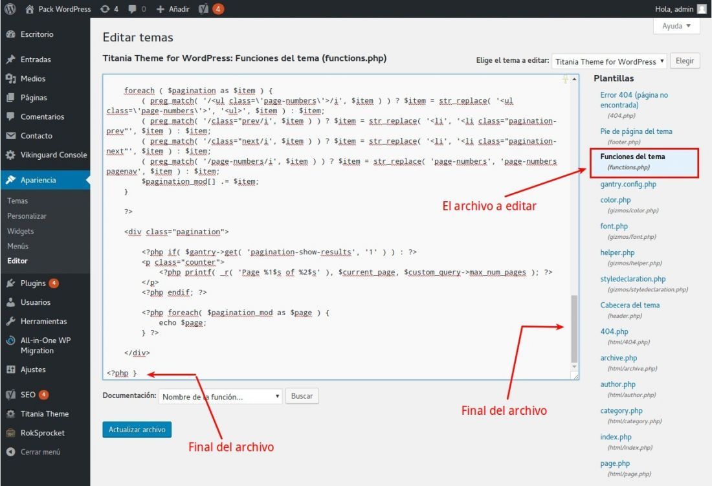712x486 pixels.
Task: Open the Error 404 template link
Action: pos(634,100)
